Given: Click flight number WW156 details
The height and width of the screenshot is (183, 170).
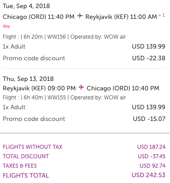Looking at the screenshot, I should click(x=57, y=37).
